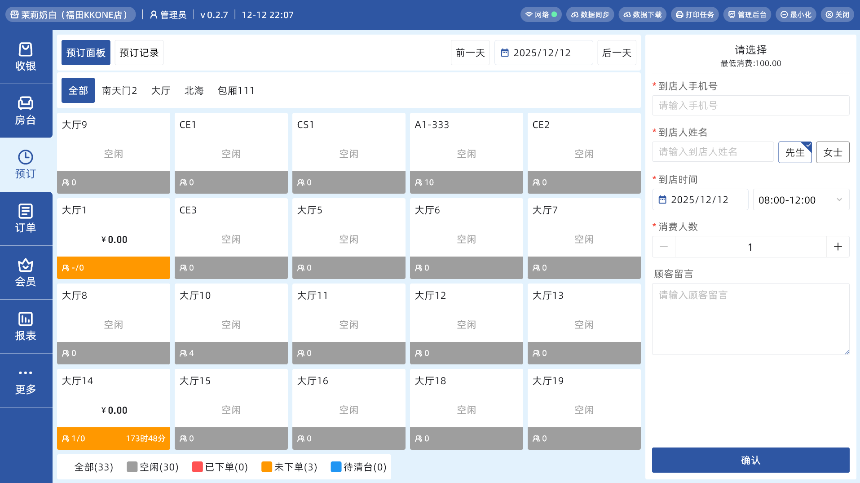Screen dimensions: 860x483
Task: Select the 大厅 area tab
Action: (161, 91)
